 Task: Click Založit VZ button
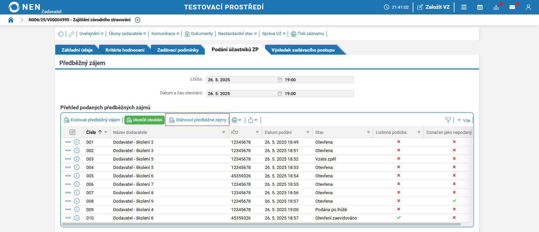[434, 7]
